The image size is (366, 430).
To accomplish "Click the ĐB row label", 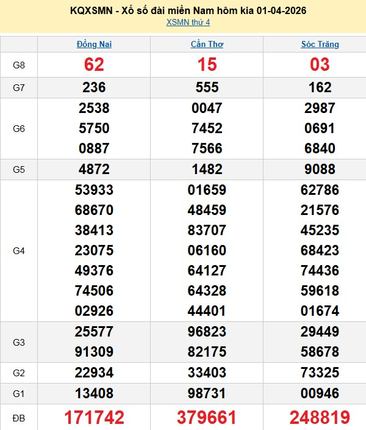I will pyautogui.click(x=19, y=417).
